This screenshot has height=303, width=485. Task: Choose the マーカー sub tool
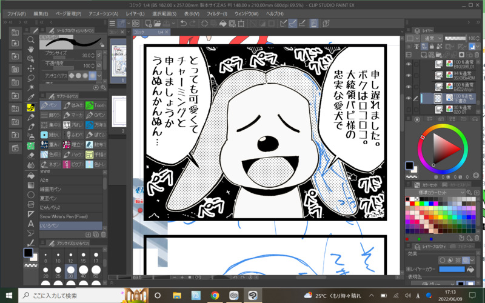click(x=73, y=115)
